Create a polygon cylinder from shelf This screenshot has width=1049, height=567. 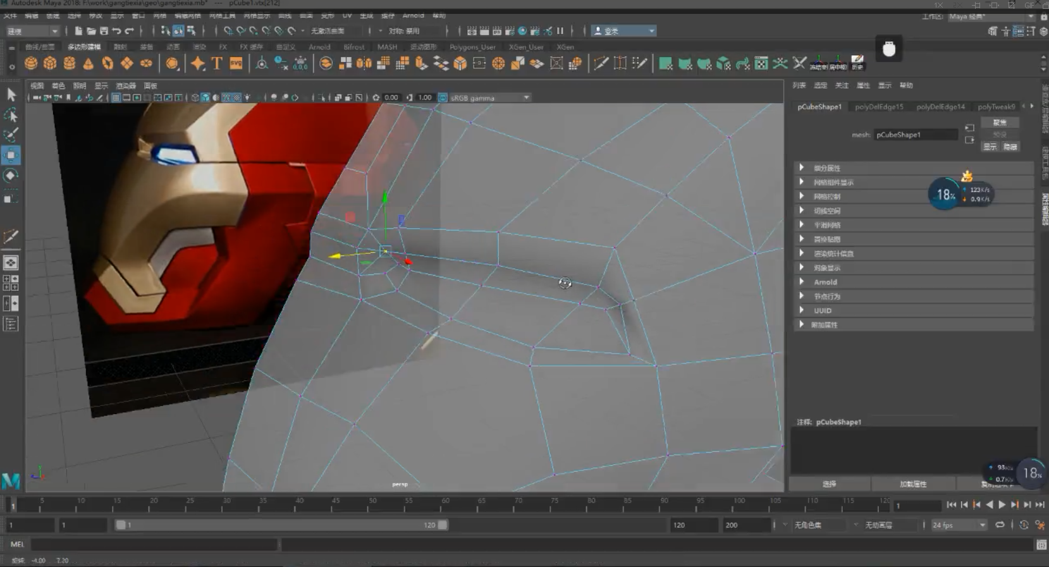(x=70, y=63)
